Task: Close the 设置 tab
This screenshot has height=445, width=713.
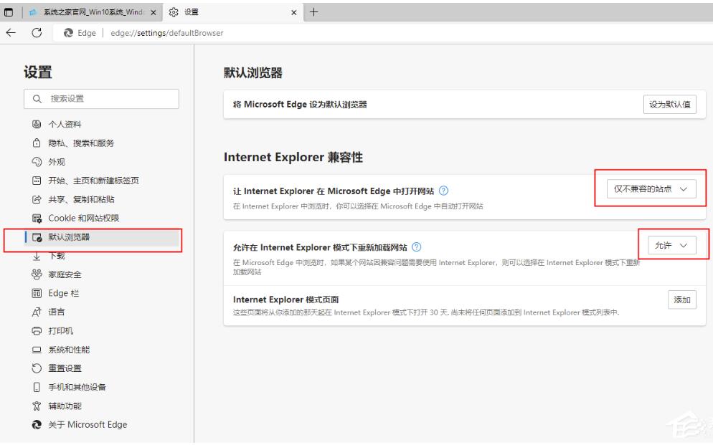Action: coord(294,13)
